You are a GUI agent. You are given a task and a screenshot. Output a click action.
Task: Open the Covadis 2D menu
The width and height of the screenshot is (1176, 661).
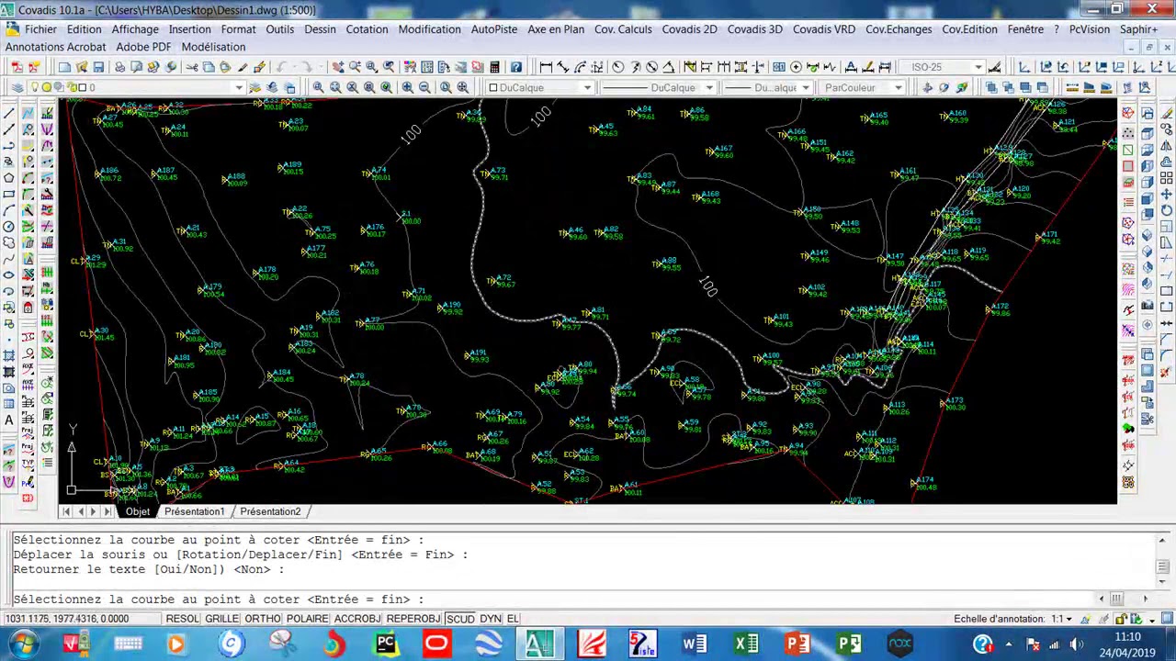tap(689, 29)
